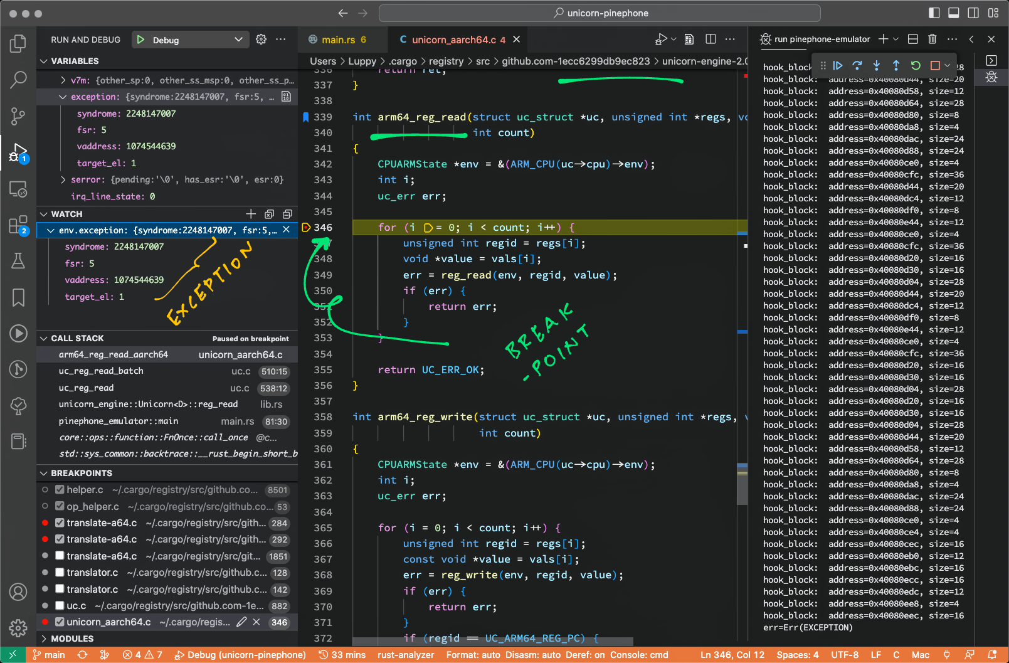Open the Search view in the activity bar
The image size is (1009, 663).
click(x=18, y=80)
